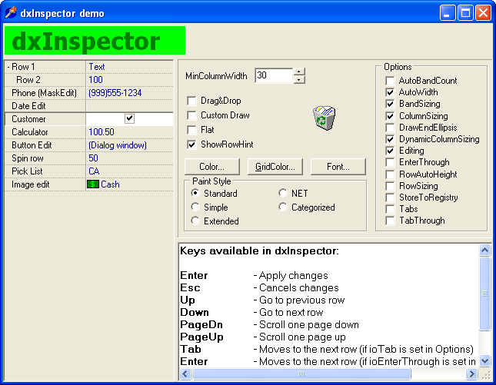
Task: Open the GridColor... dialog
Action: 275,167
